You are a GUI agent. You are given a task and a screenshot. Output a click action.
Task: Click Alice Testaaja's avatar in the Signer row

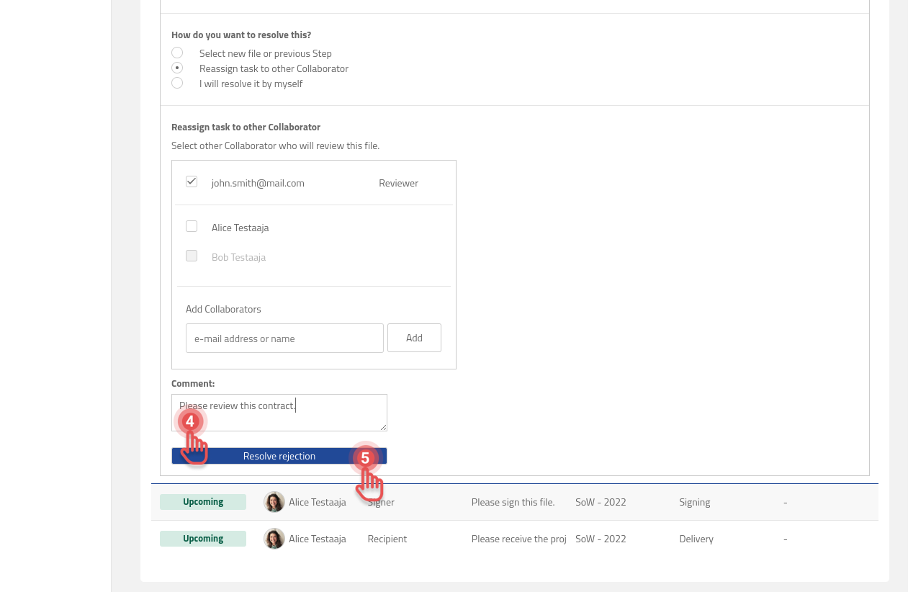tap(274, 502)
